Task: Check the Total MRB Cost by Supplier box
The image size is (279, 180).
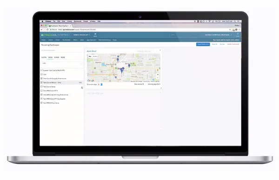Action: [41, 99]
